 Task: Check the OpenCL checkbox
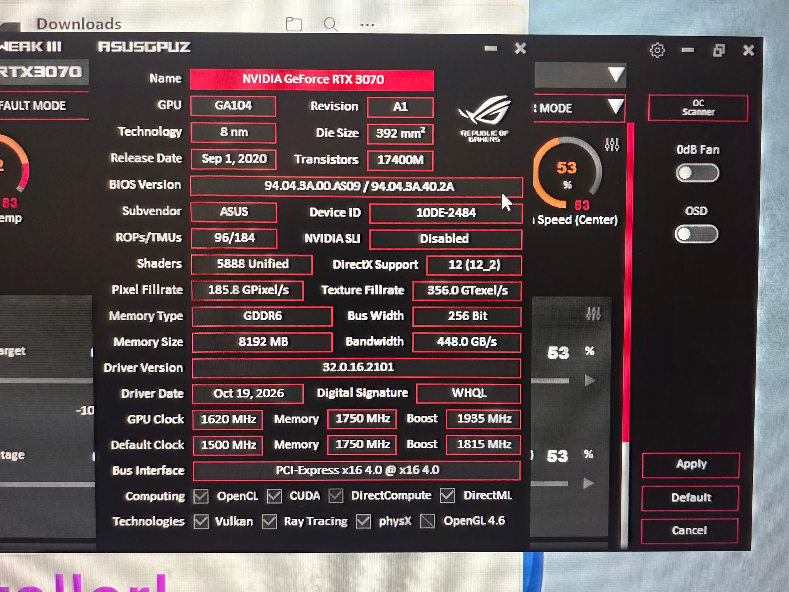(x=201, y=496)
